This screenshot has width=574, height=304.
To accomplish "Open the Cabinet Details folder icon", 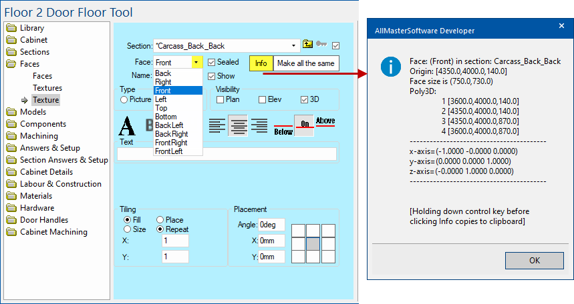I will tap(12, 172).
